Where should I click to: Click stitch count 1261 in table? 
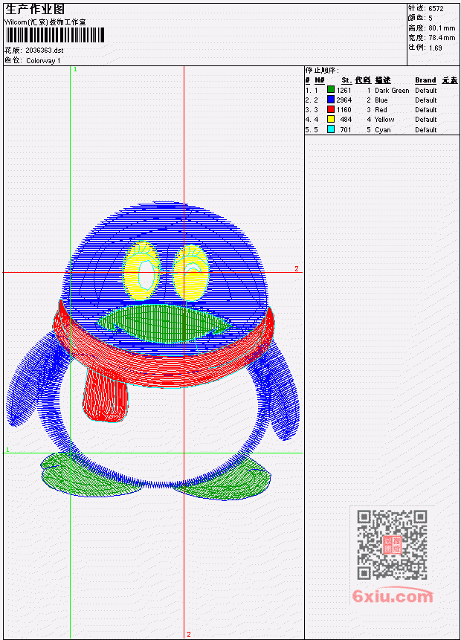tap(344, 90)
